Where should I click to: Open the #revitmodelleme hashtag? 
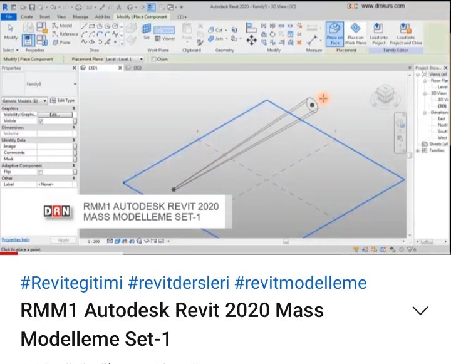pyautogui.click(x=301, y=283)
